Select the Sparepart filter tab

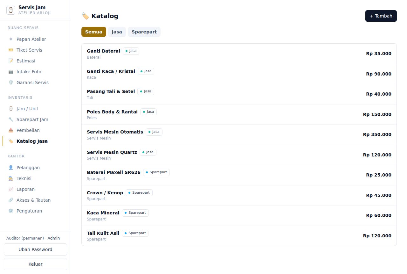tap(144, 32)
